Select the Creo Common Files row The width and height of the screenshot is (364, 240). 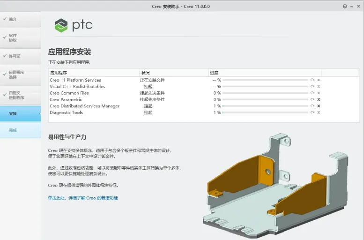(x=203, y=93)
